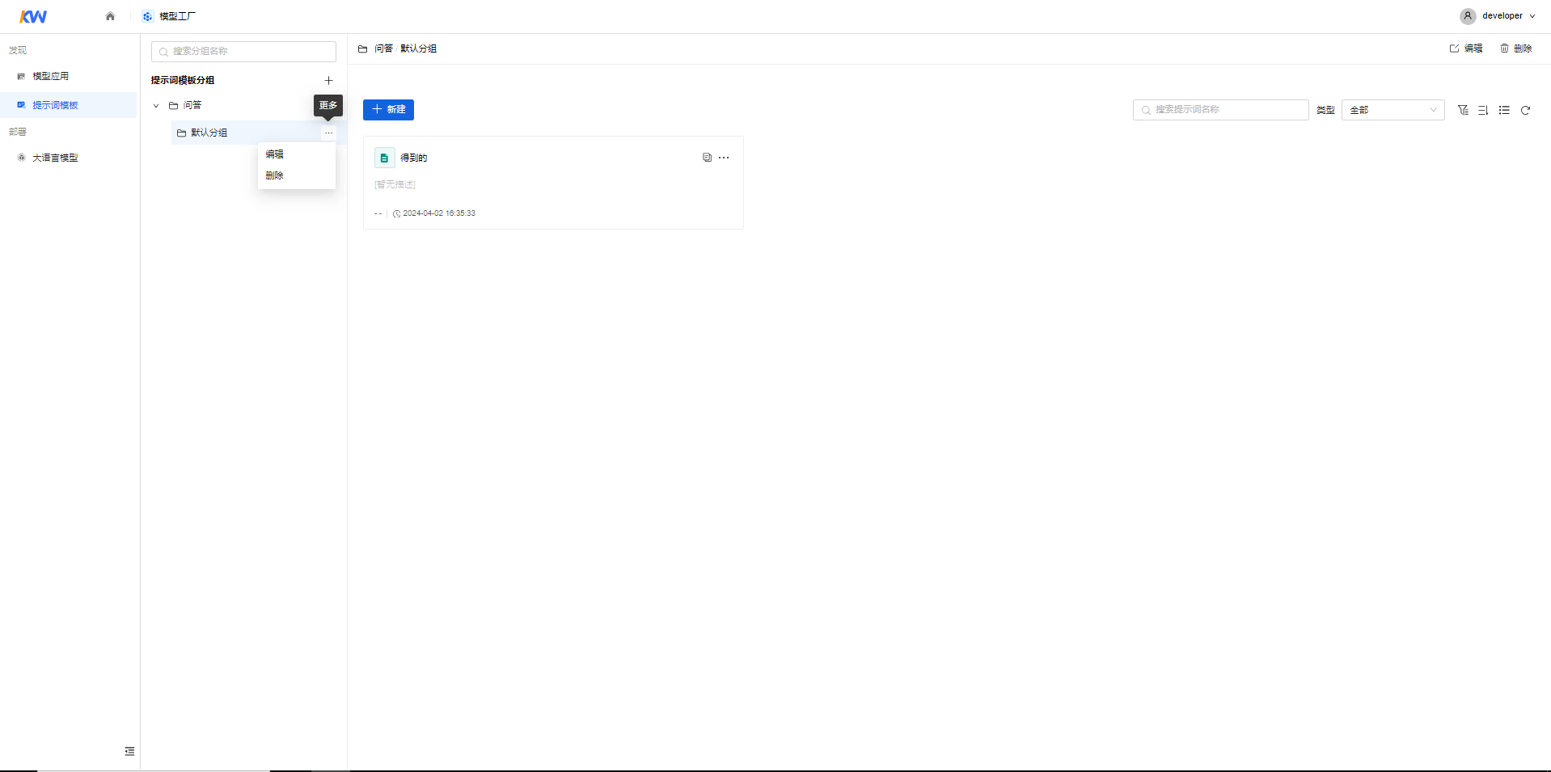Click the 2024-04-02 16:35:33 timestamp
The width and height of the screenshot is (1551, 772).
click(x=439, y=213)
